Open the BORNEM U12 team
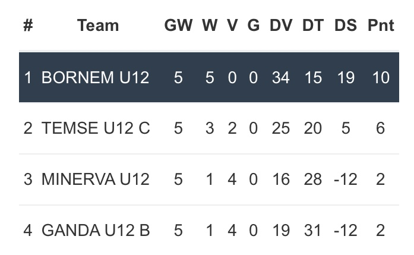This screenshot has height=255, width=414. click(95, 77)
